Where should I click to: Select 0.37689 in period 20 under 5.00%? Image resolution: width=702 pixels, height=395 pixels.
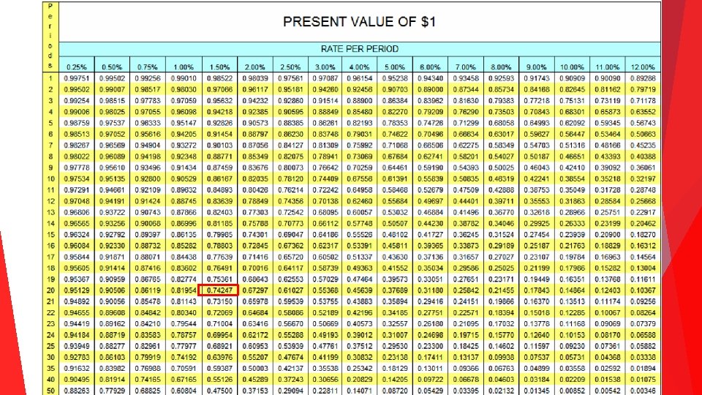pyautogui.click(x=394, y=290)
